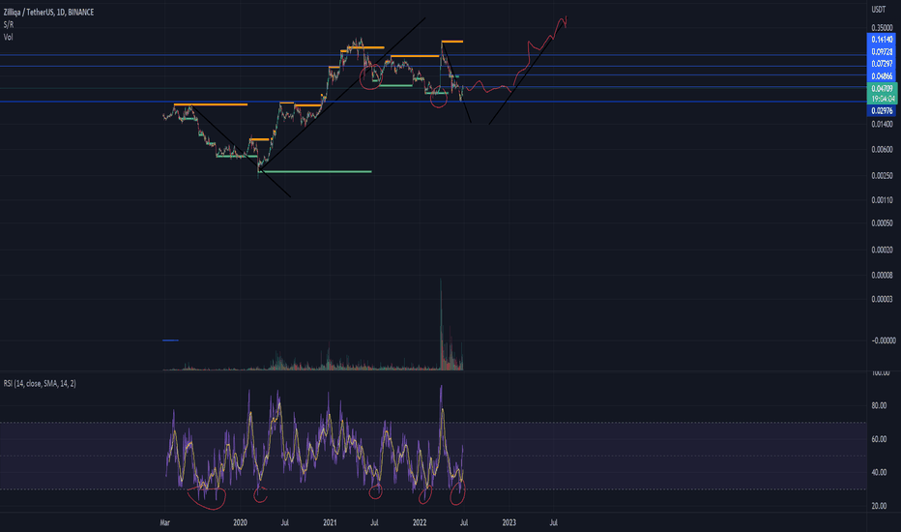Click the 0.00003 price scale label
Viewport: 901px width, 532px height.
click(x=882, y=299)
